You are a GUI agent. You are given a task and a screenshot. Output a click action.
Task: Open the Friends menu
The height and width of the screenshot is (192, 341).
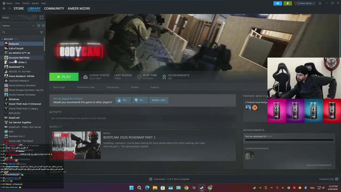coord(26,3)
